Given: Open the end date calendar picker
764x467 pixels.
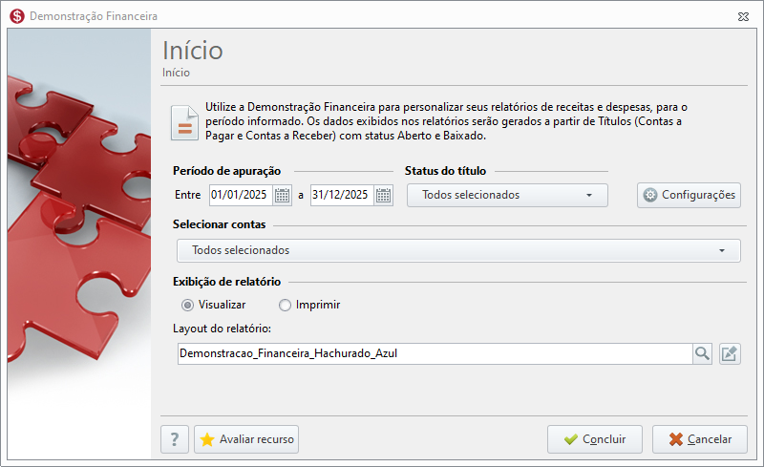Looking at the screenshot, I should point(384,195).
